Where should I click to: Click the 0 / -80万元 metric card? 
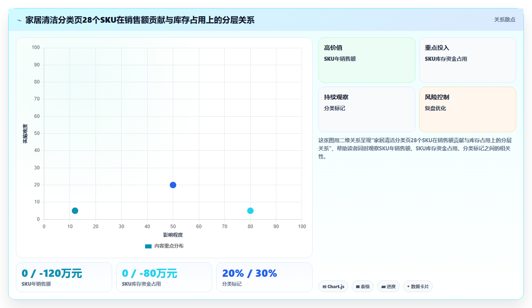164,277
